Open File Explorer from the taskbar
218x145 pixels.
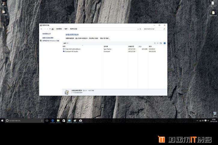[58, 120]
